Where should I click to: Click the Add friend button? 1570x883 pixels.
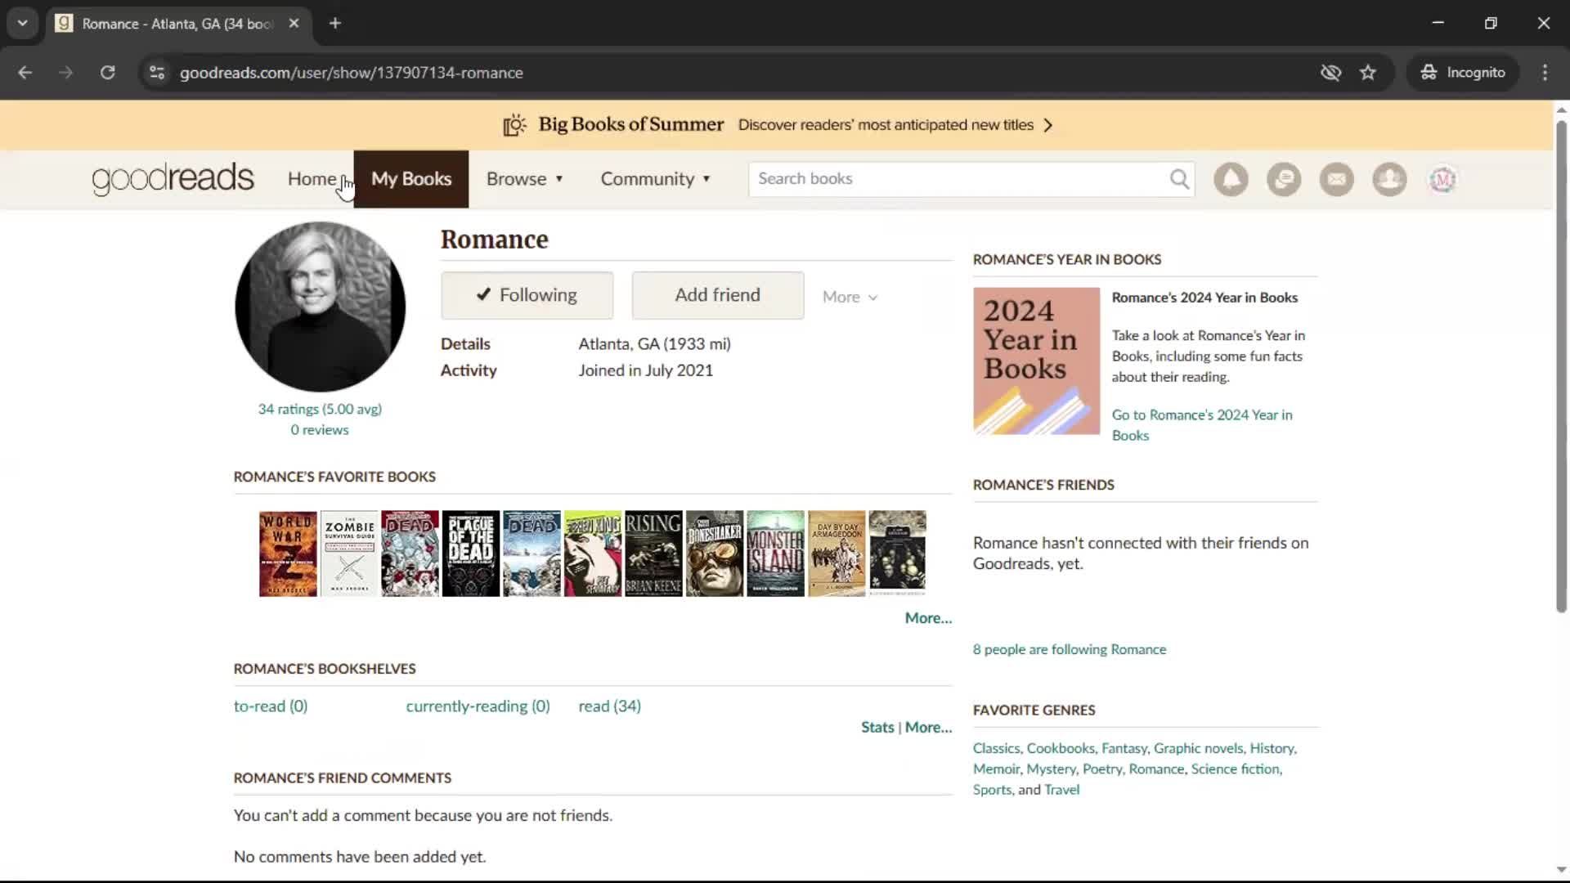[x=717, y=295]
